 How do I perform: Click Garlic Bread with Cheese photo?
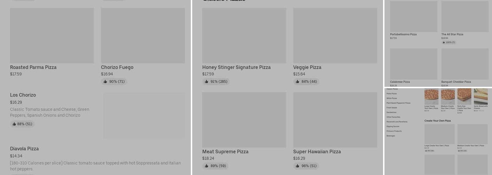(x=480, y=96)
